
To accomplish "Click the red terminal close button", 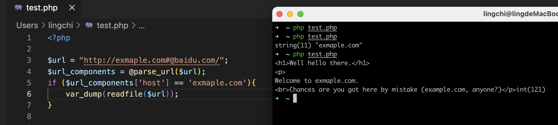I will coord(280,14).
